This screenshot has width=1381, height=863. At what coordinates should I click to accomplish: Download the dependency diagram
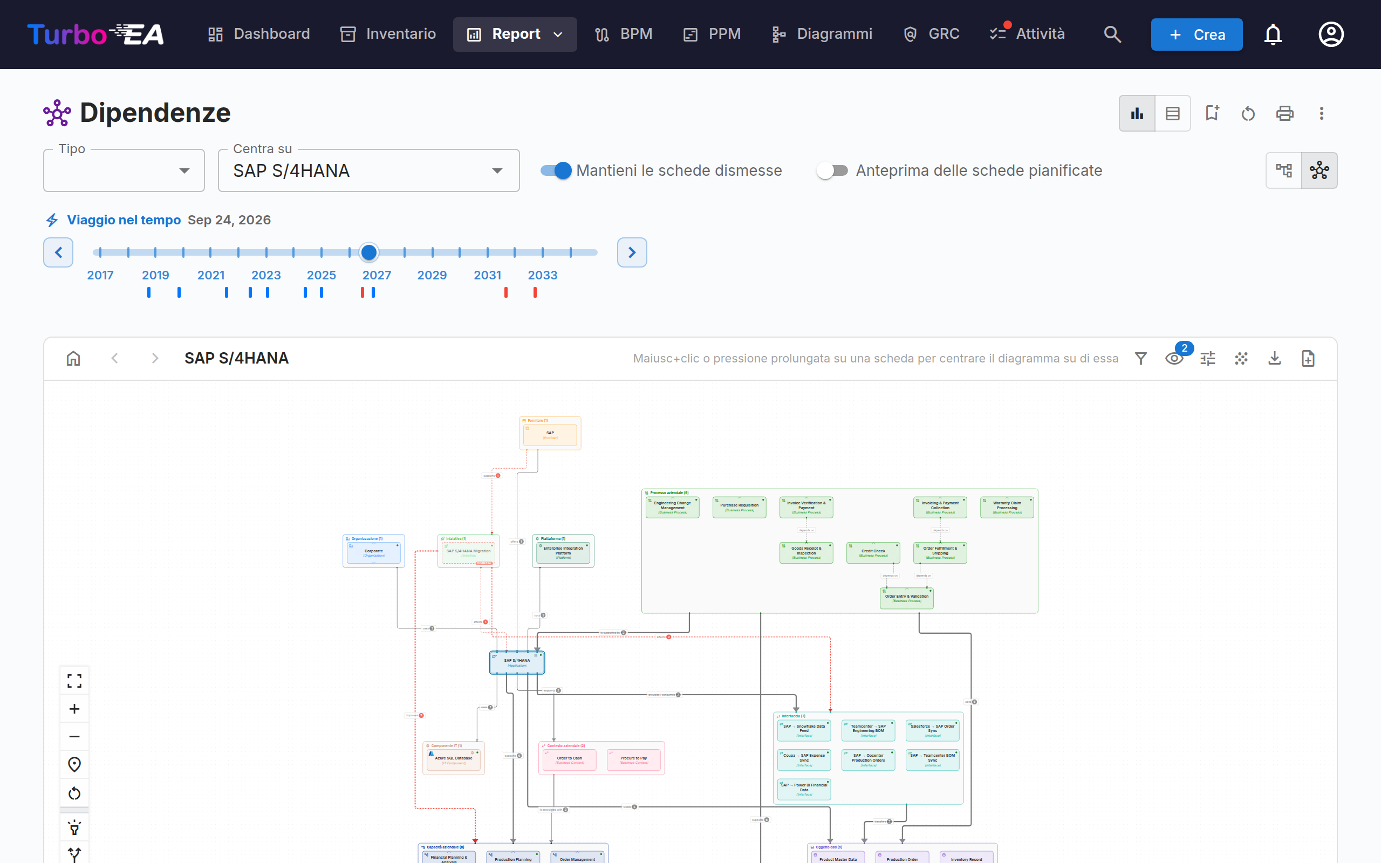tap(1274, 359)
